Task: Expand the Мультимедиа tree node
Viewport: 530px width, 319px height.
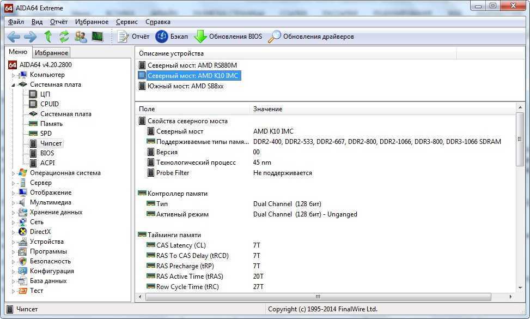Action: (13, 203)
